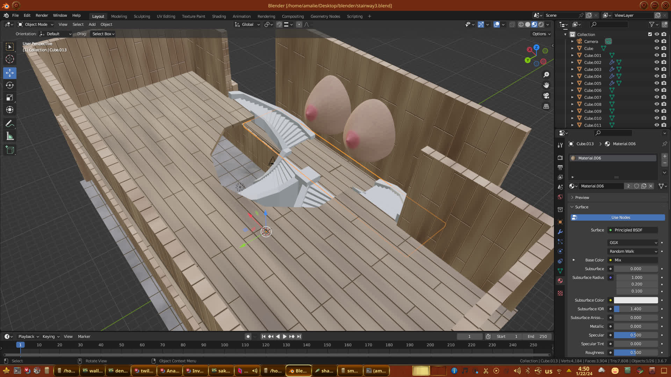
Task: Open the Render menu
Action: click(x=42, y=15)
